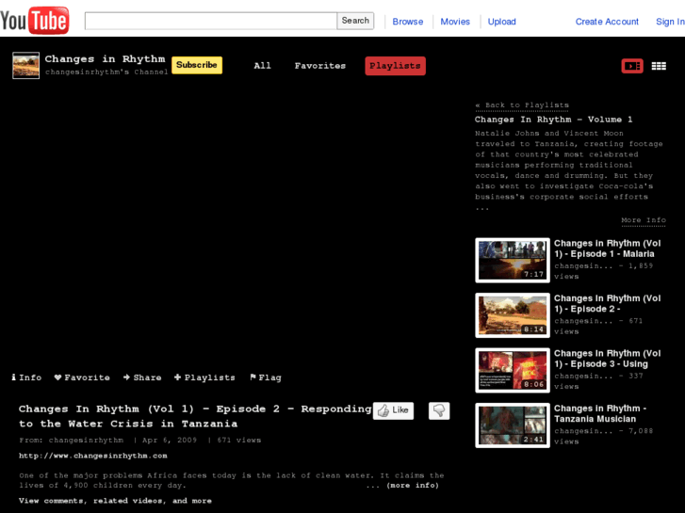Expand playlist description via More Info
Viewport: 685px width, 513px height.
[643, 220]
